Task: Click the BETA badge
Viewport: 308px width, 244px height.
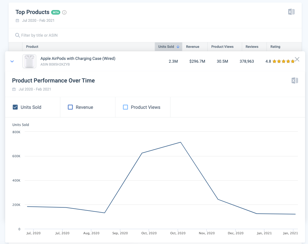Action: 56,12
